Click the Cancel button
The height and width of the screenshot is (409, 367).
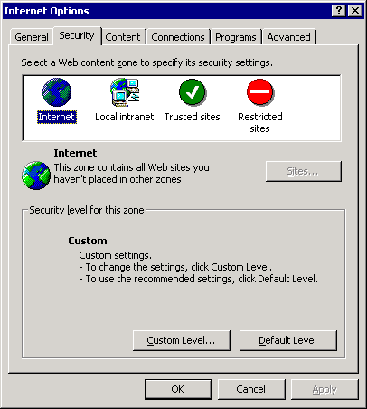click(x=251, y=389)
